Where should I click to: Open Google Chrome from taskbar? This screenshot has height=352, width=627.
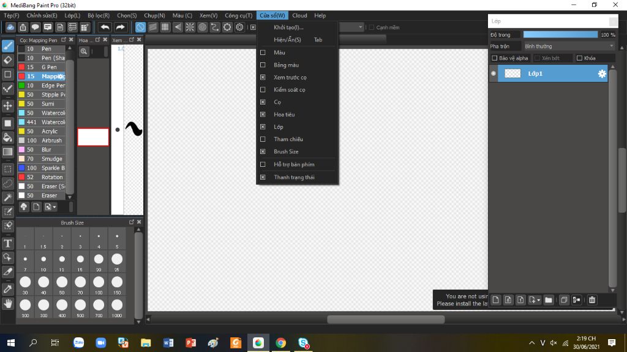coord(280,343)
